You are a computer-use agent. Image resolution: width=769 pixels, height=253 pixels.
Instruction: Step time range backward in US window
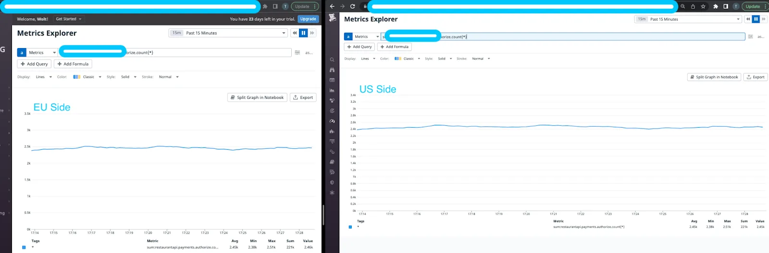click(748, 19)
